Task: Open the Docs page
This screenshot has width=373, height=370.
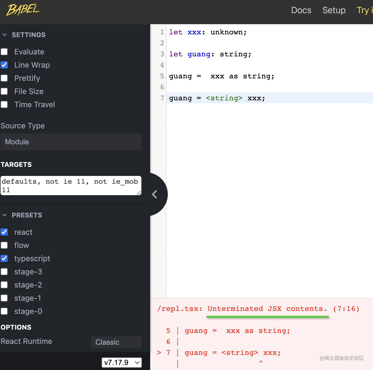Action: [x=301, y=10]
